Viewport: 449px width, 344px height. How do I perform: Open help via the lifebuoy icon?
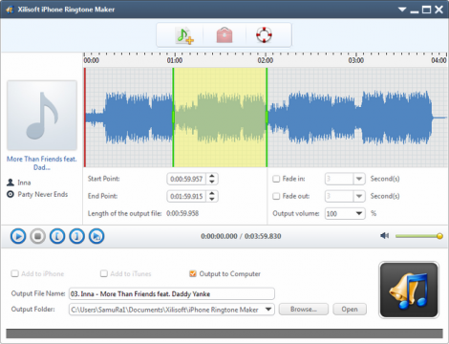click(264, 35)
